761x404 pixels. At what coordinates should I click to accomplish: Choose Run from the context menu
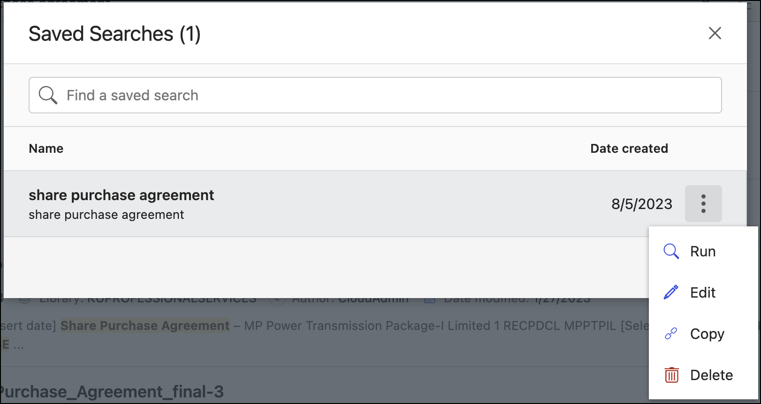702,252
